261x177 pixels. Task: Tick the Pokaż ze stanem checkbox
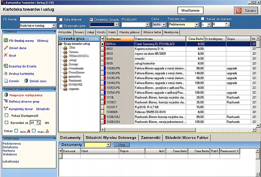coord(202,19)
